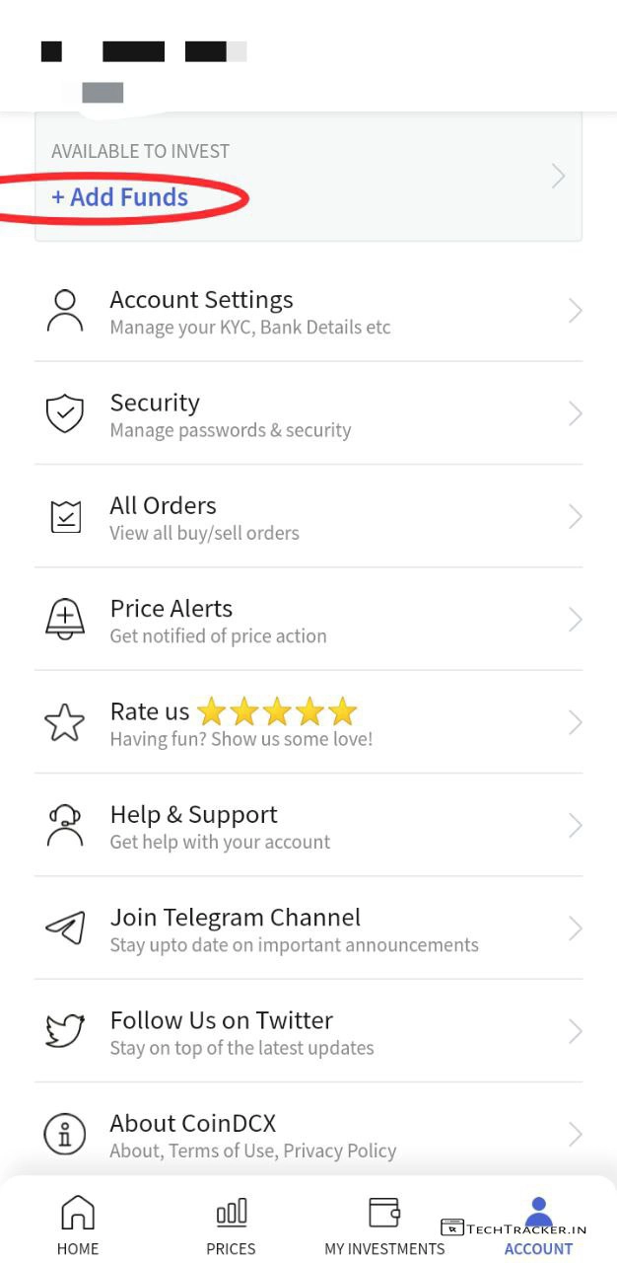Switch to the Home tab
Image resolution: width=617 pixels, height=1263 pixels.
(78, 1225)
